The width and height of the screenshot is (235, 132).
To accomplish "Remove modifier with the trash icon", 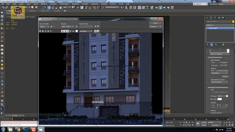I will [x=223, y=45].
